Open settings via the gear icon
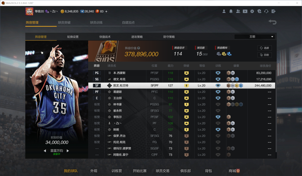 pos(252,11)
